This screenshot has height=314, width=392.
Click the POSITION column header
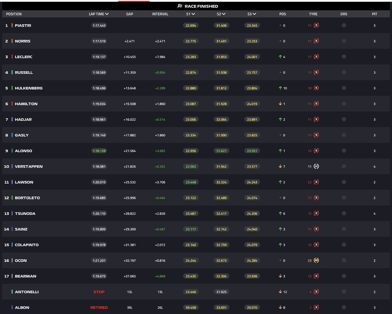14,14
